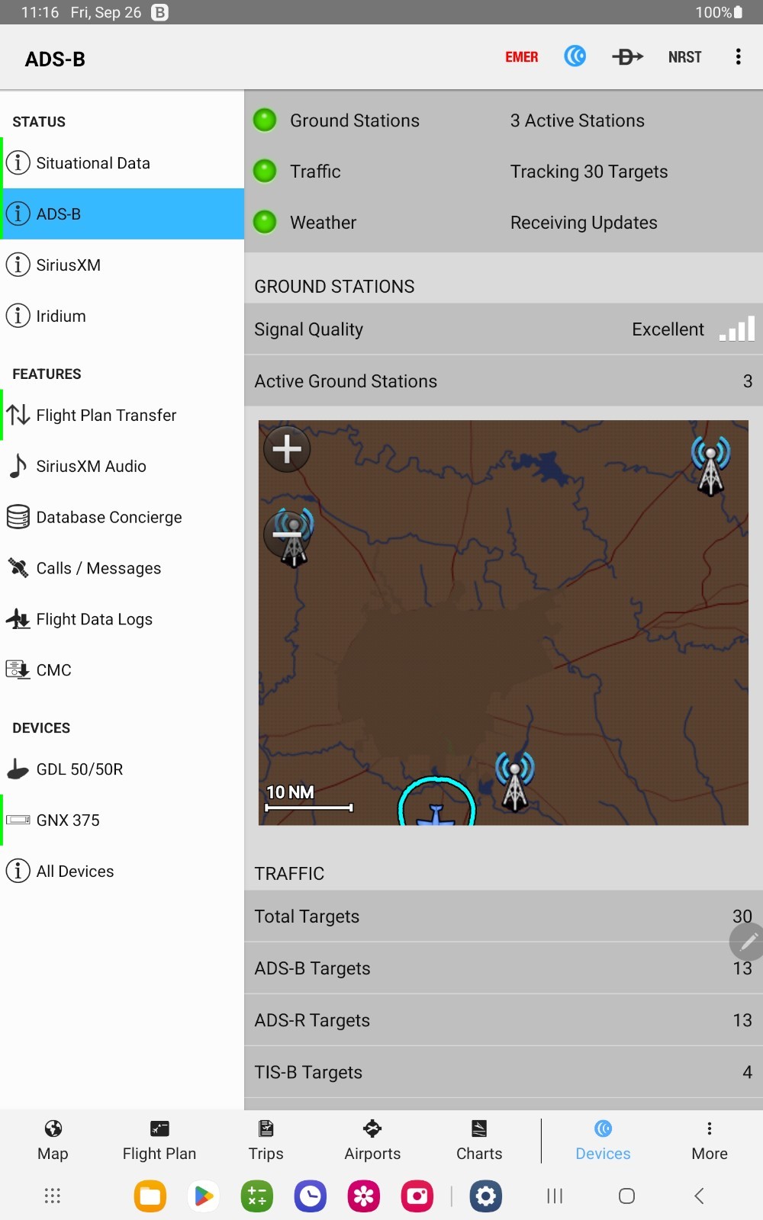Select the ADS-B sidebar item
The width and height of the screenshot is (763, 1220).
[x=122, y=214]
